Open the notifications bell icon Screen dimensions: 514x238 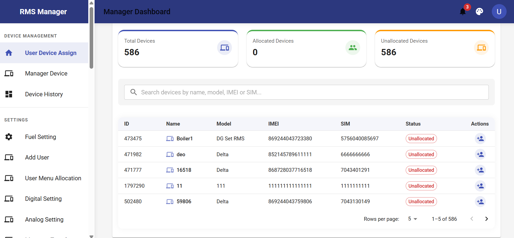tap(463, 11)
